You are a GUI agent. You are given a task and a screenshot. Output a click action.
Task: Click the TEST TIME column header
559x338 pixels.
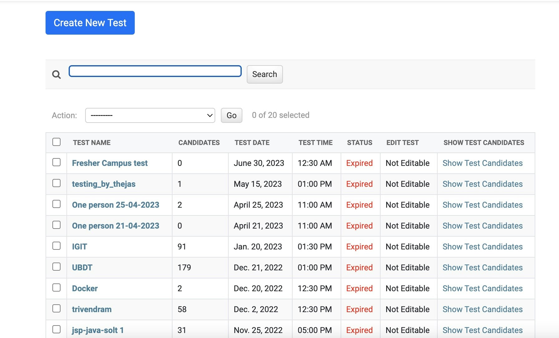[315, 142]
